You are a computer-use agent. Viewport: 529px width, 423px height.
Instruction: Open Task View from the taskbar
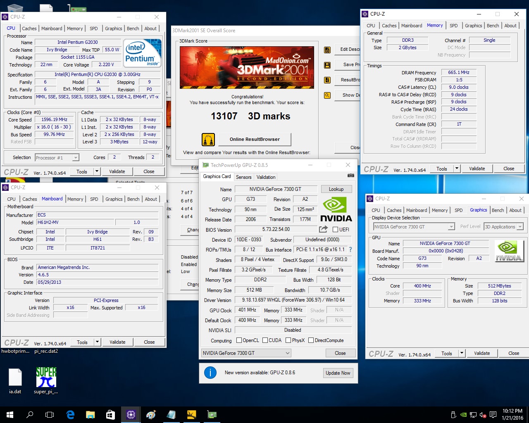[x=50, y=415]
